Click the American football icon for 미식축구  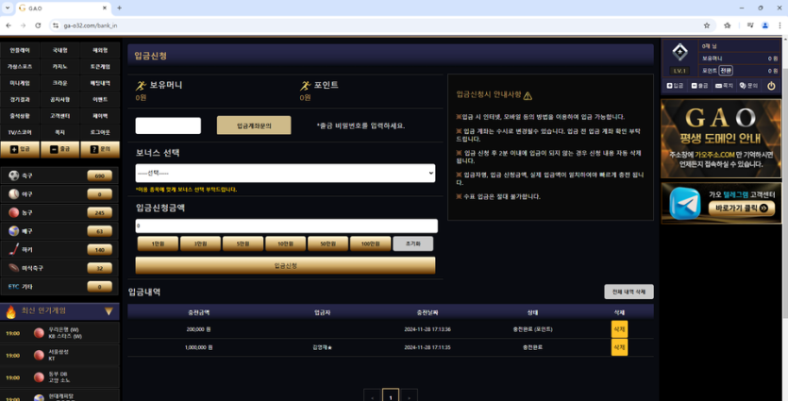(x=13, y=268)
